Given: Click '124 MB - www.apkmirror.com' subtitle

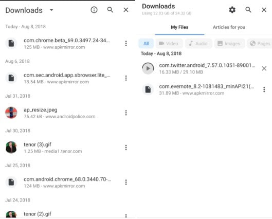Looking at the screenshot, I should [x=55, y=186].
